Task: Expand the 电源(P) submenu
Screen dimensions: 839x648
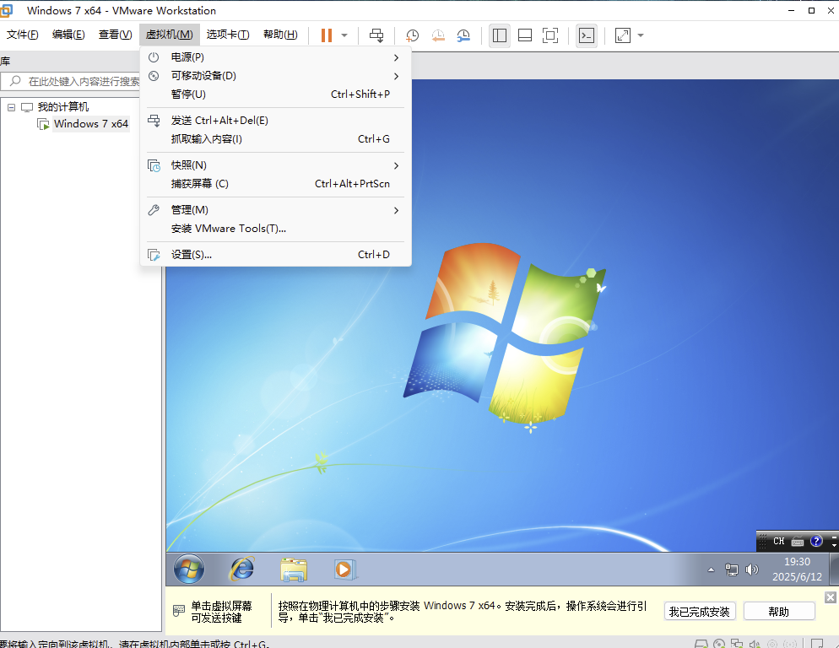Action: pyautogui.click(x=275, y=57)
